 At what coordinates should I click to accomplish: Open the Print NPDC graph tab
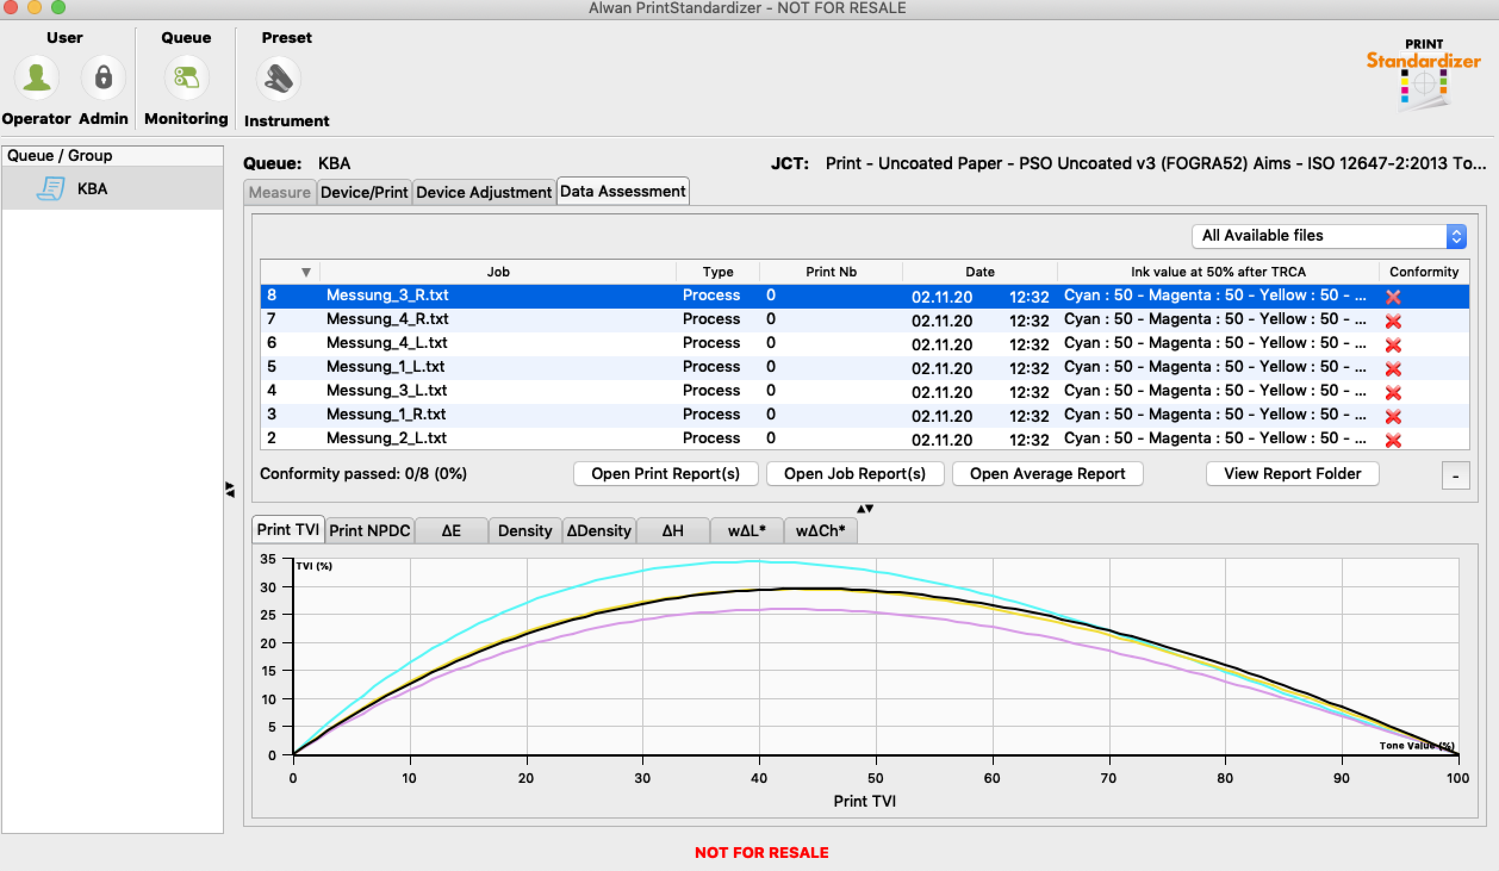369,530
